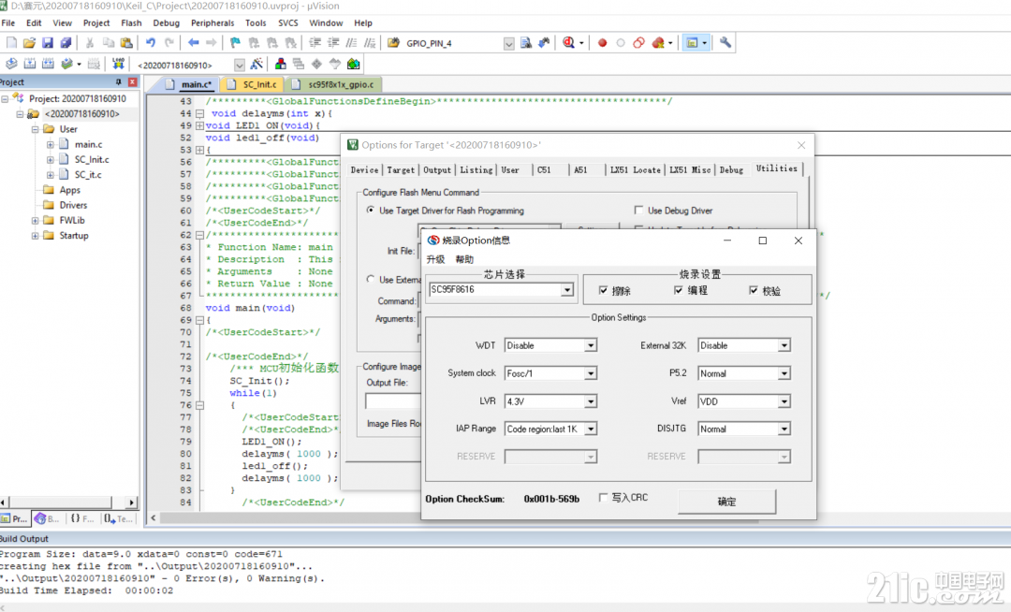Build target with toolbar icon
Viewport: 1011px width, 612px height.
coord(30,65)
